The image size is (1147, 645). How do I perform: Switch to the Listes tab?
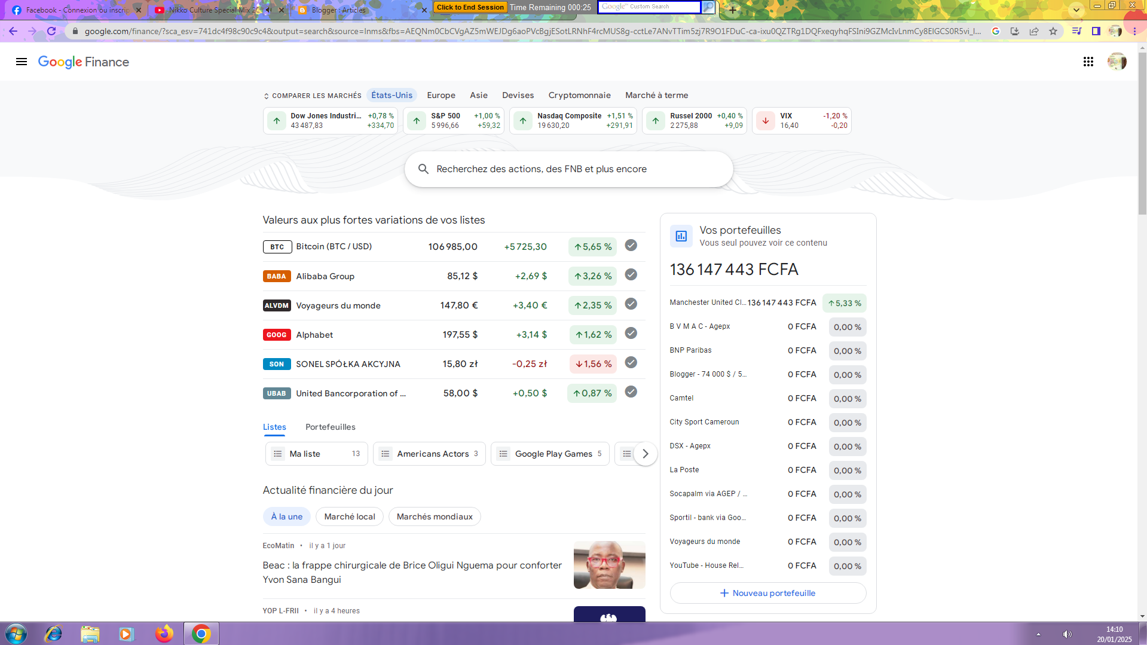click(x=274, y=427)
